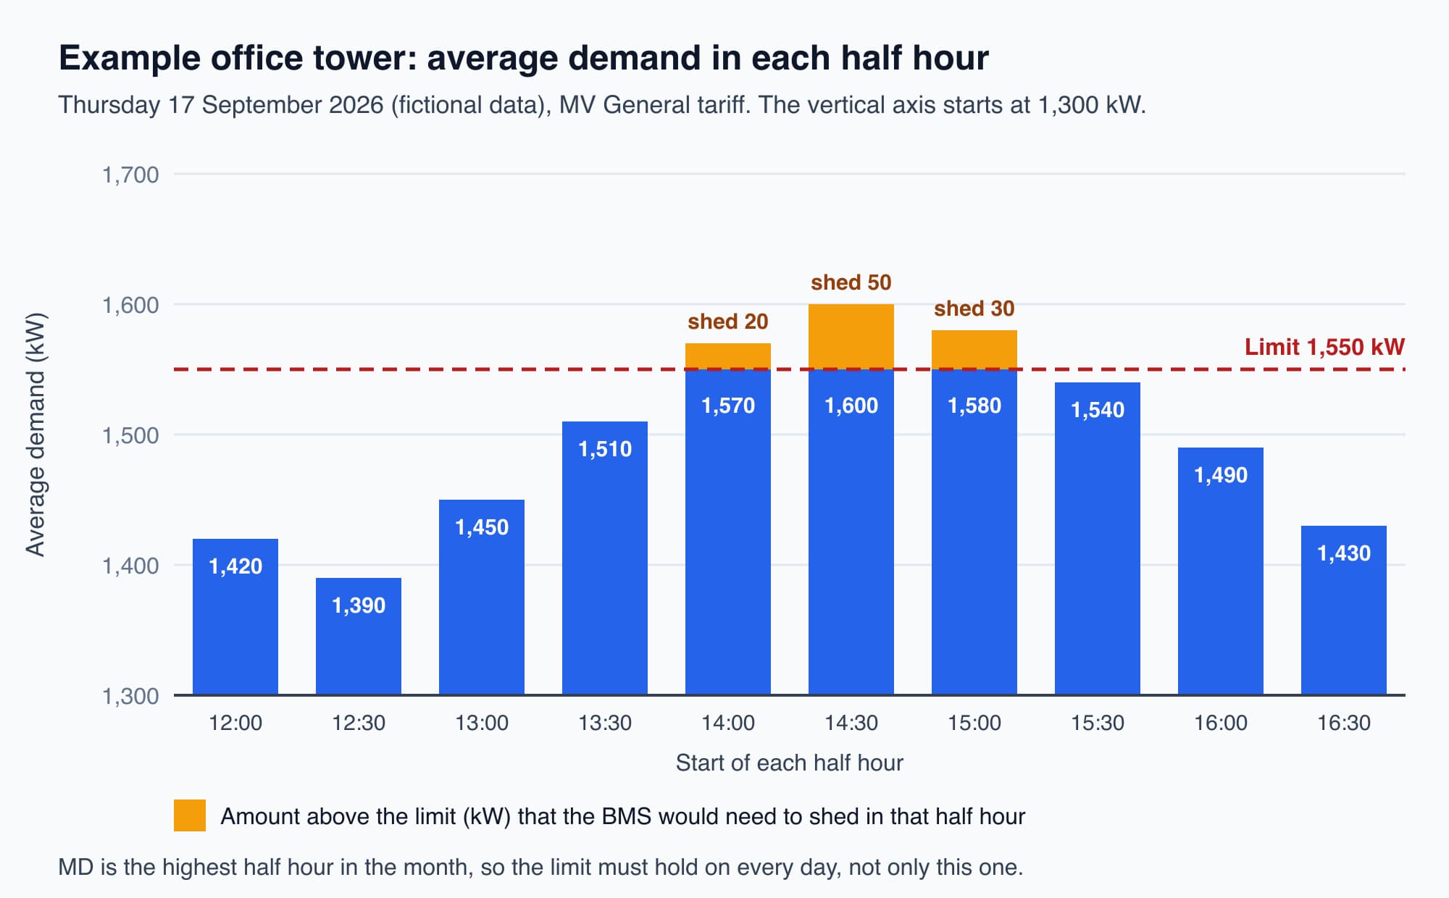
Task: Click the 1,420 bar at 12:00
Action: coord(235,617)
